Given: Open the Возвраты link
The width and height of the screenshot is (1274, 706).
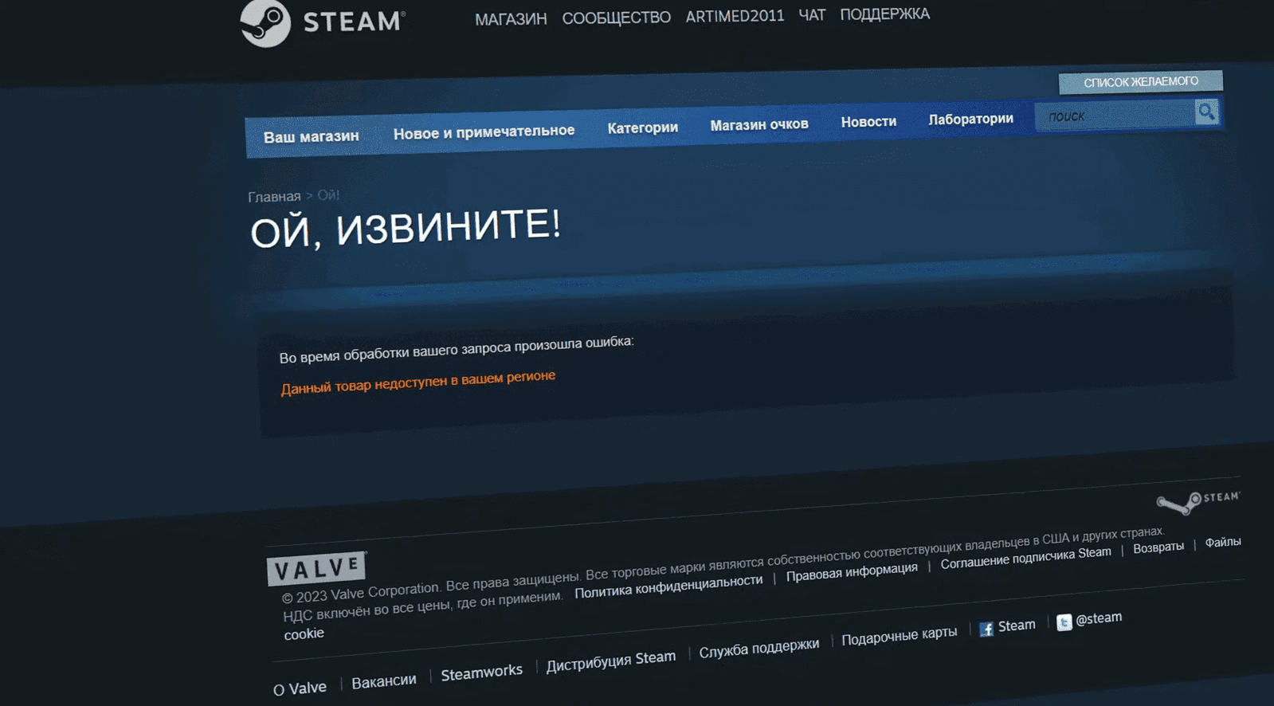Looking at the screenshot, I should coord(1158,547).
